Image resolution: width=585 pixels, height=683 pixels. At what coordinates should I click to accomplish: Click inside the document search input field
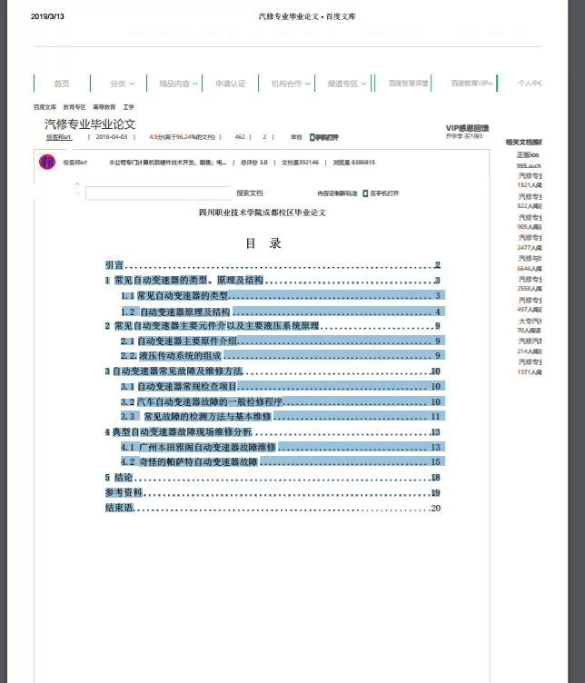(158, 193)
